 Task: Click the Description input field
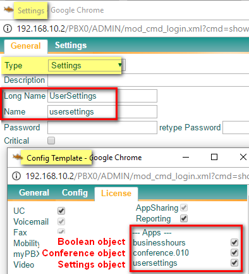[149, 80]
